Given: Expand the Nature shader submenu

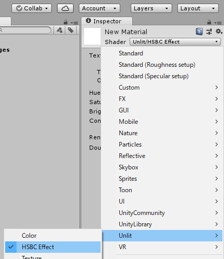Looking at the screenshot, I should pos(162,133).
